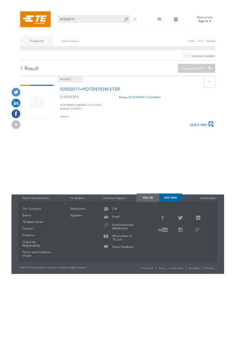Image resolution: width=241 pixels, height=342 pixels.
Task: Open Site Map footer link
Action: point(209,268)
